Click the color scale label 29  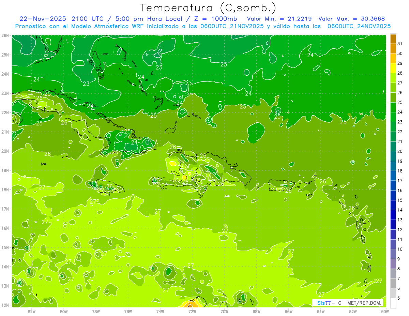coord(400,63)
